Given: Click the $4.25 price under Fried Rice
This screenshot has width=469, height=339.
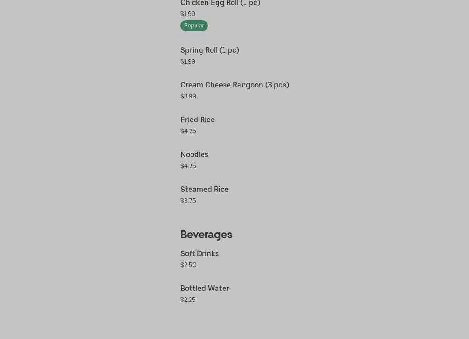Looking at the screenshot, I should click(x=188, y=131).
